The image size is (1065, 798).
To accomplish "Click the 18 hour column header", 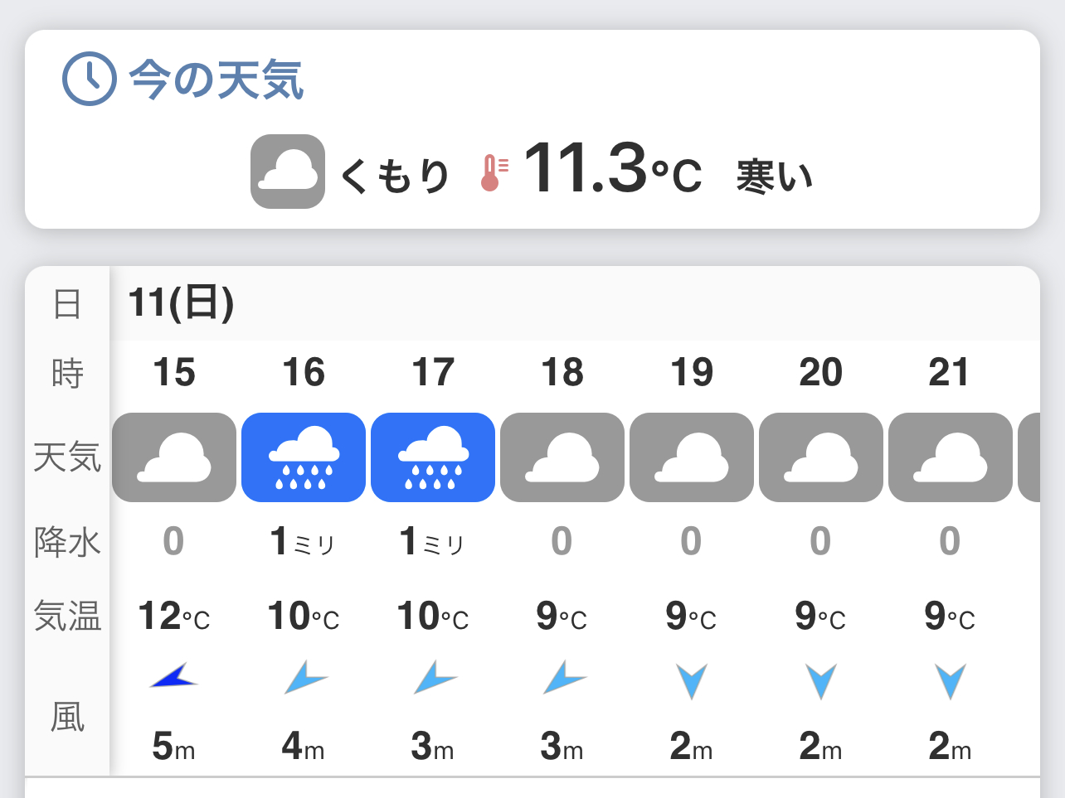I will pyautogui.click(x=562, y=373).
